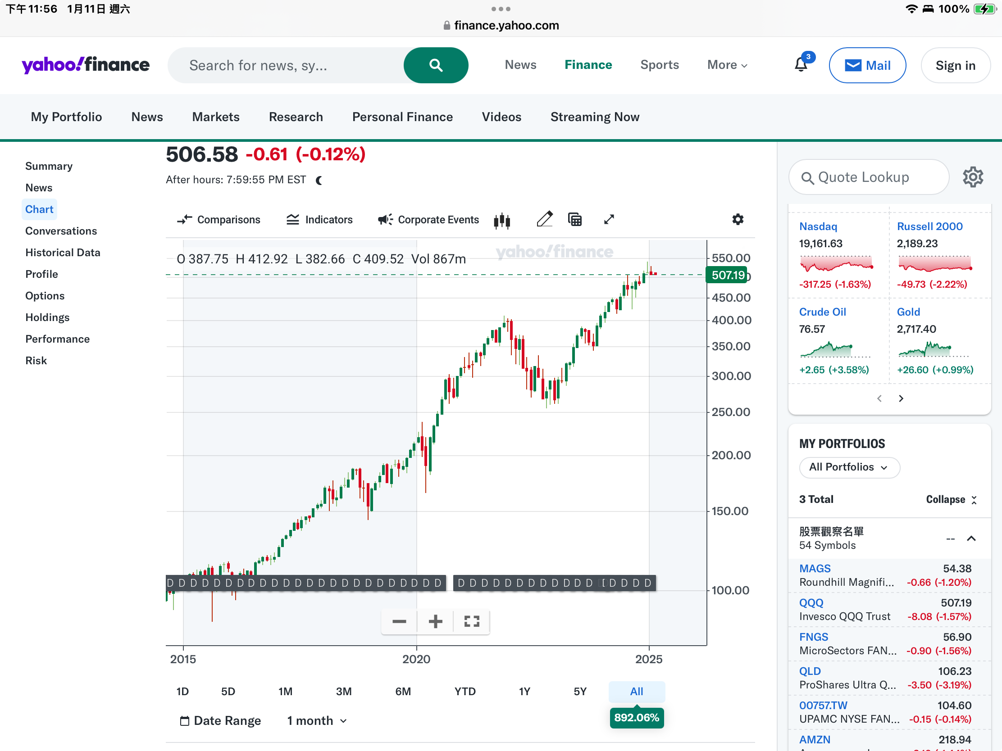Image resolution: width=1002 pixels, height=751 pixels.
Task: Open Risk in sidebar
Action: 36,361
